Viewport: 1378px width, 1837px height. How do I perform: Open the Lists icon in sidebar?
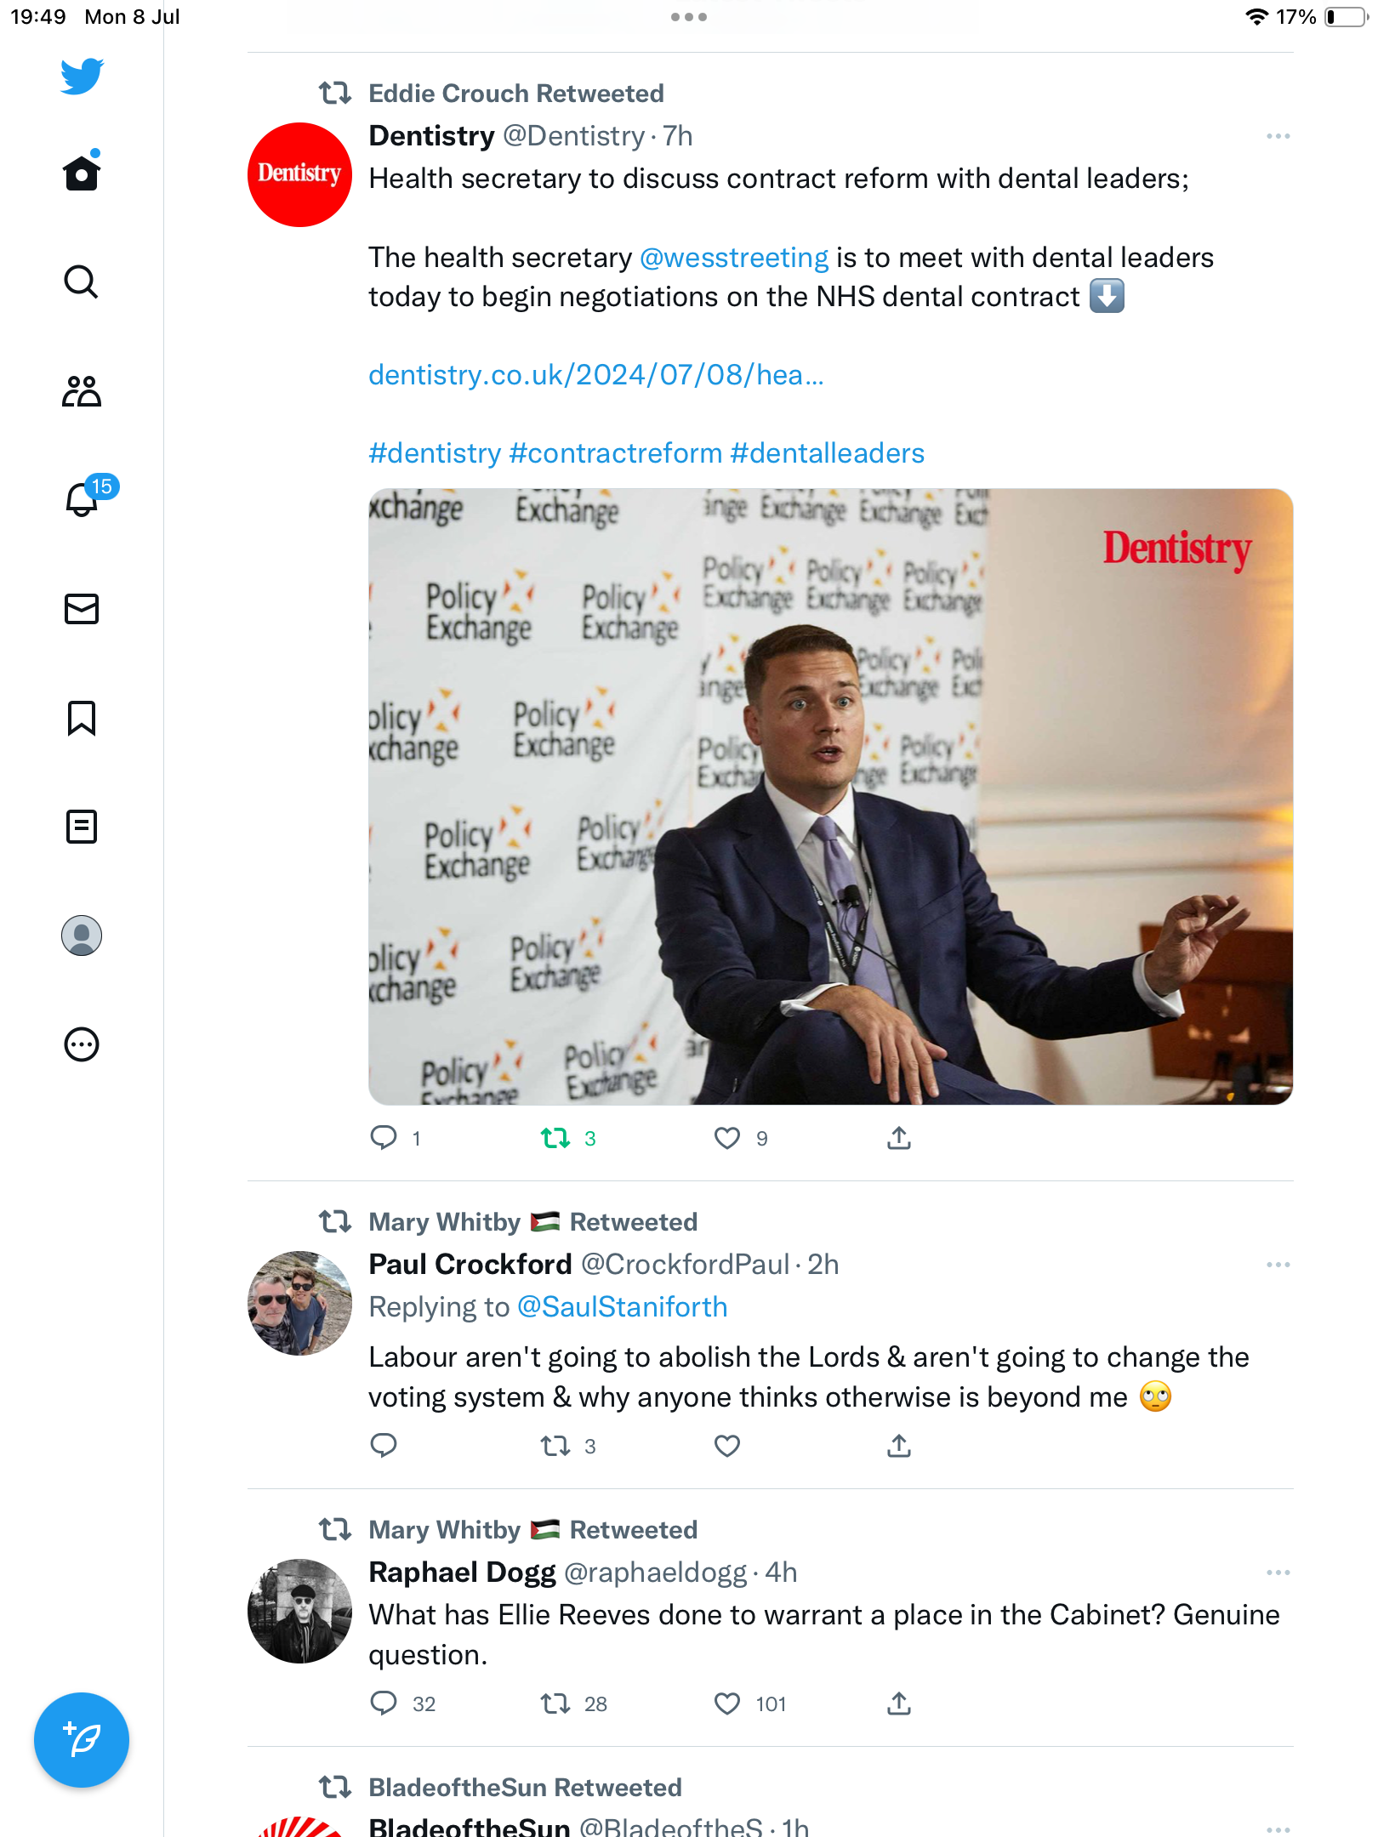click(82, 826)
